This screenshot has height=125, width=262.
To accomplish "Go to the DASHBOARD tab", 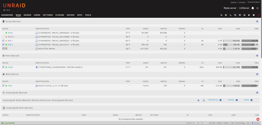I will pos(7,15).
